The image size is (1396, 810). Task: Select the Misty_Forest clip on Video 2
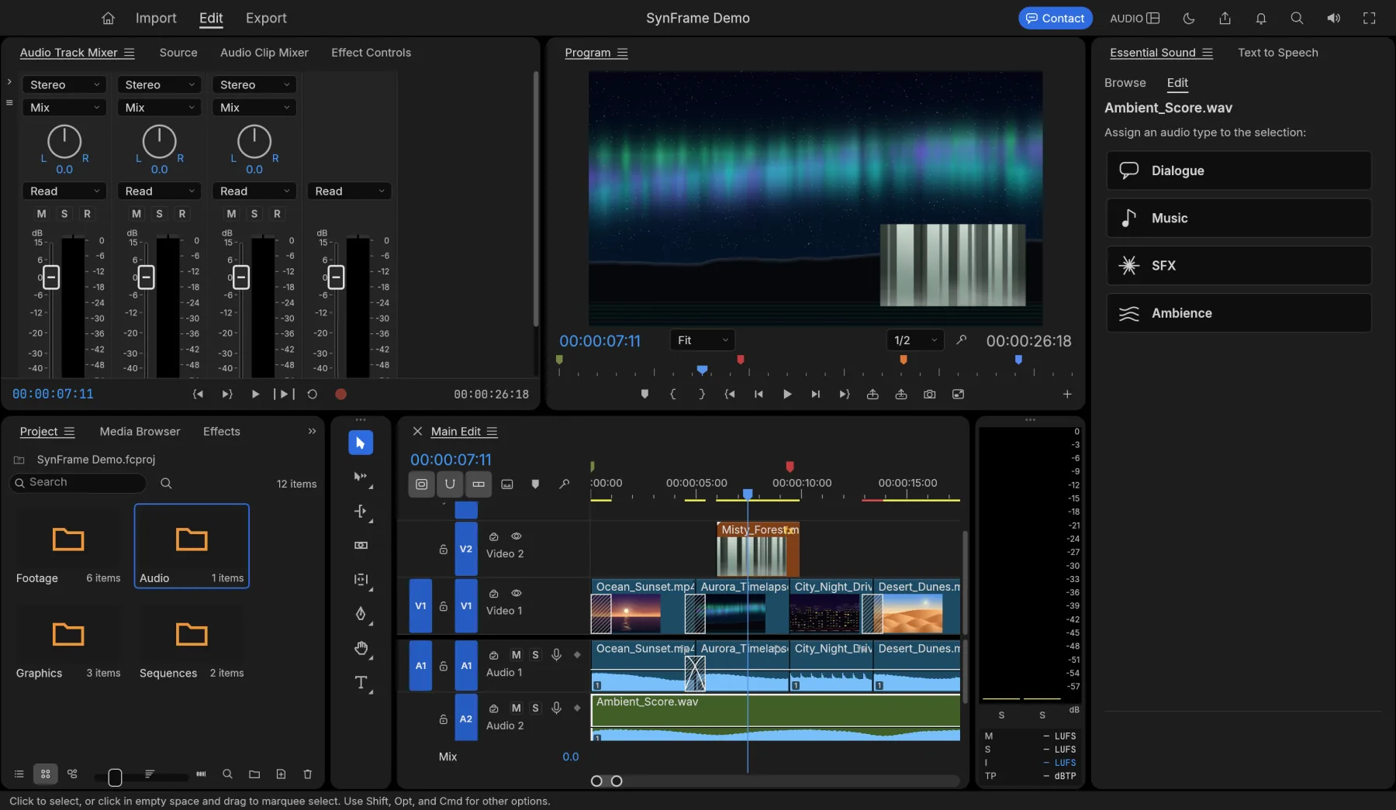758,549
